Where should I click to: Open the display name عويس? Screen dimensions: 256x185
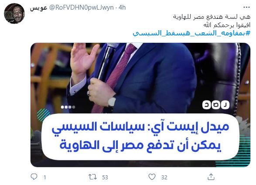click(38, 8)
